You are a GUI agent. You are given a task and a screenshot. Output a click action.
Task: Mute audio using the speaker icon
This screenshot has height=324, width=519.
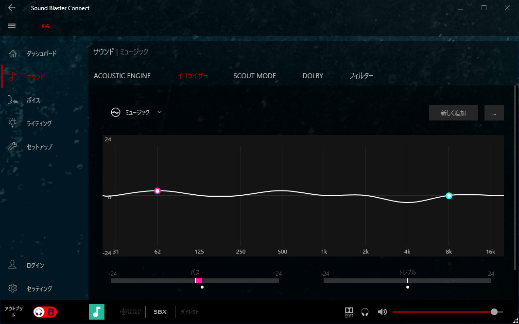pyautogui.click(x=382, y=312)
